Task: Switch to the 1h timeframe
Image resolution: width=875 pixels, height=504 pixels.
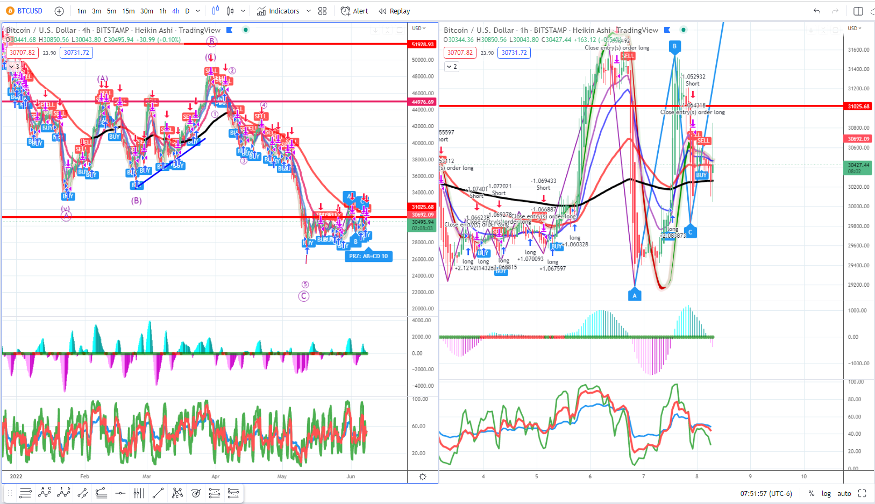Action: [163, 11]
